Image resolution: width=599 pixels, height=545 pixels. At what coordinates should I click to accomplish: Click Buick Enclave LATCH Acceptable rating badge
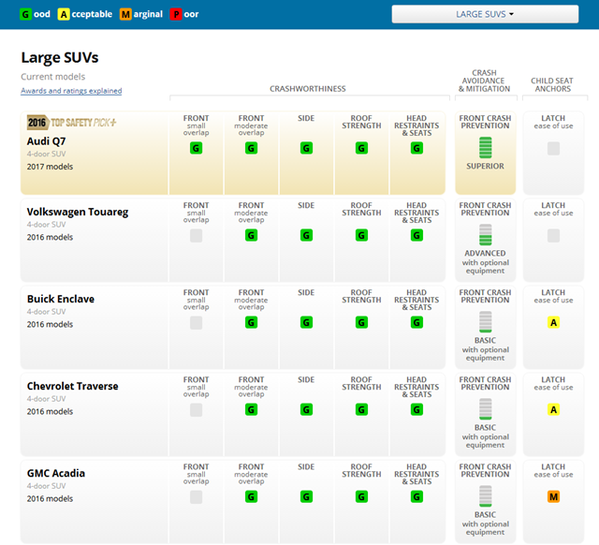pyautogui.click(x=553, y=322)
